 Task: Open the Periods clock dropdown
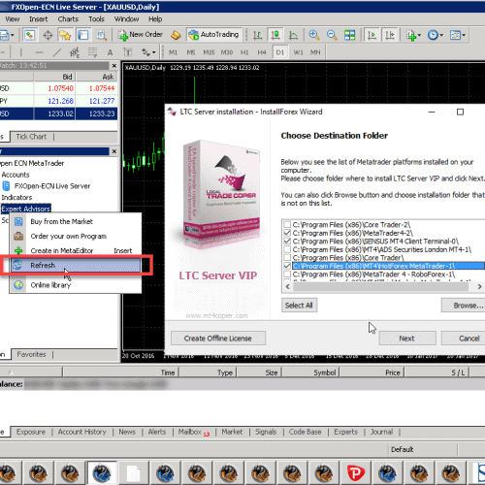[x=436, y=35]
